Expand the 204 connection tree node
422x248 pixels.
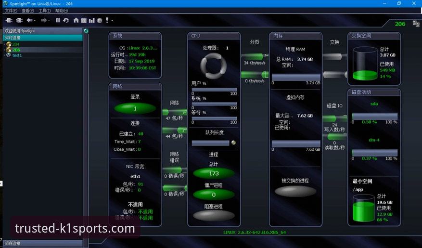click(x=4, y=44)
